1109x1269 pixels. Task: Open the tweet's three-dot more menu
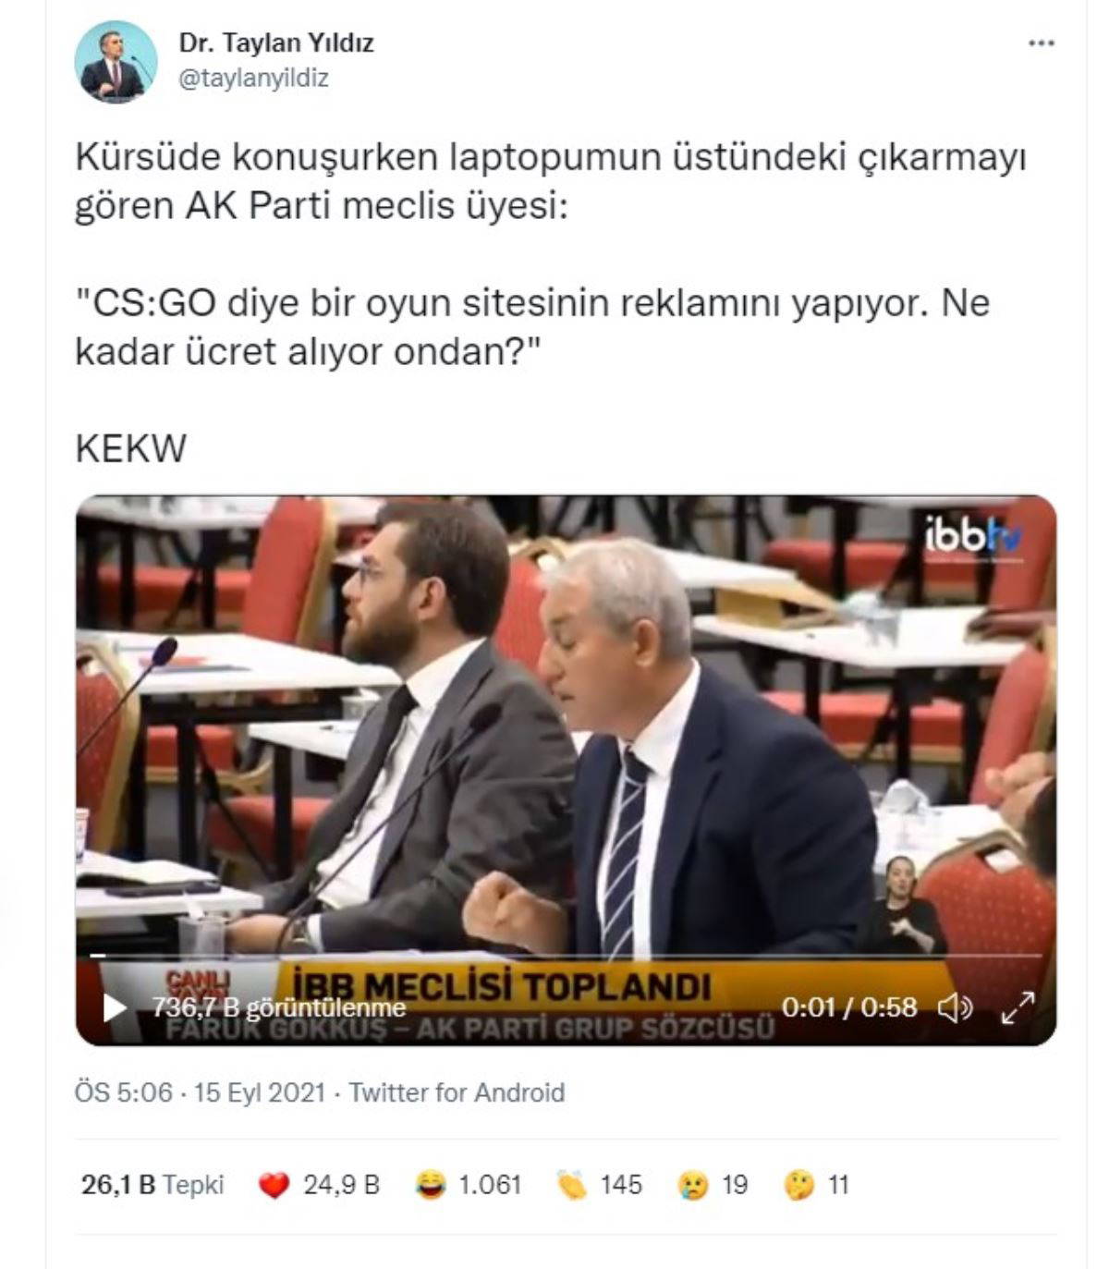[1041, 44]
